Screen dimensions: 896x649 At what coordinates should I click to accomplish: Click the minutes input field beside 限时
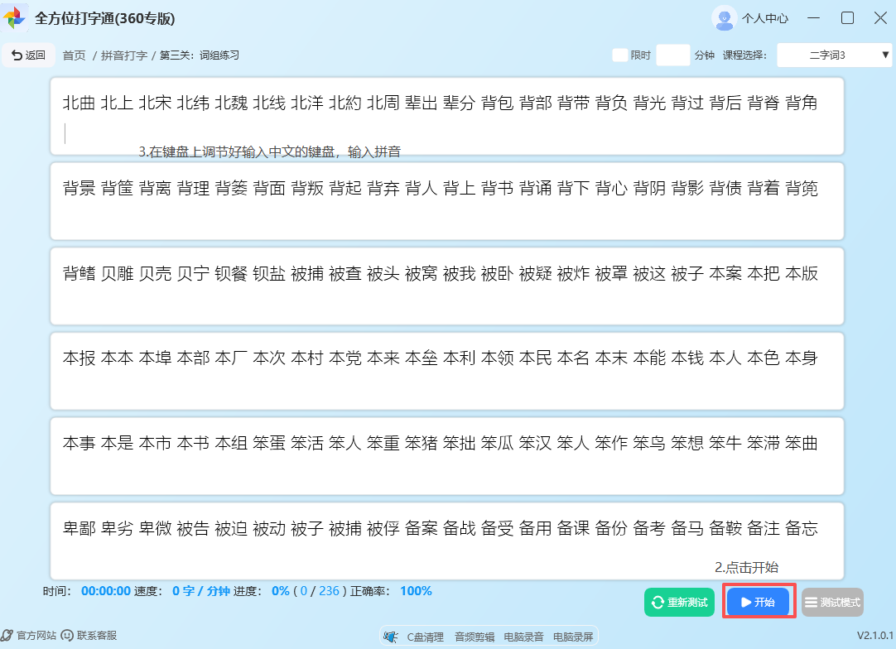(672, 55)
